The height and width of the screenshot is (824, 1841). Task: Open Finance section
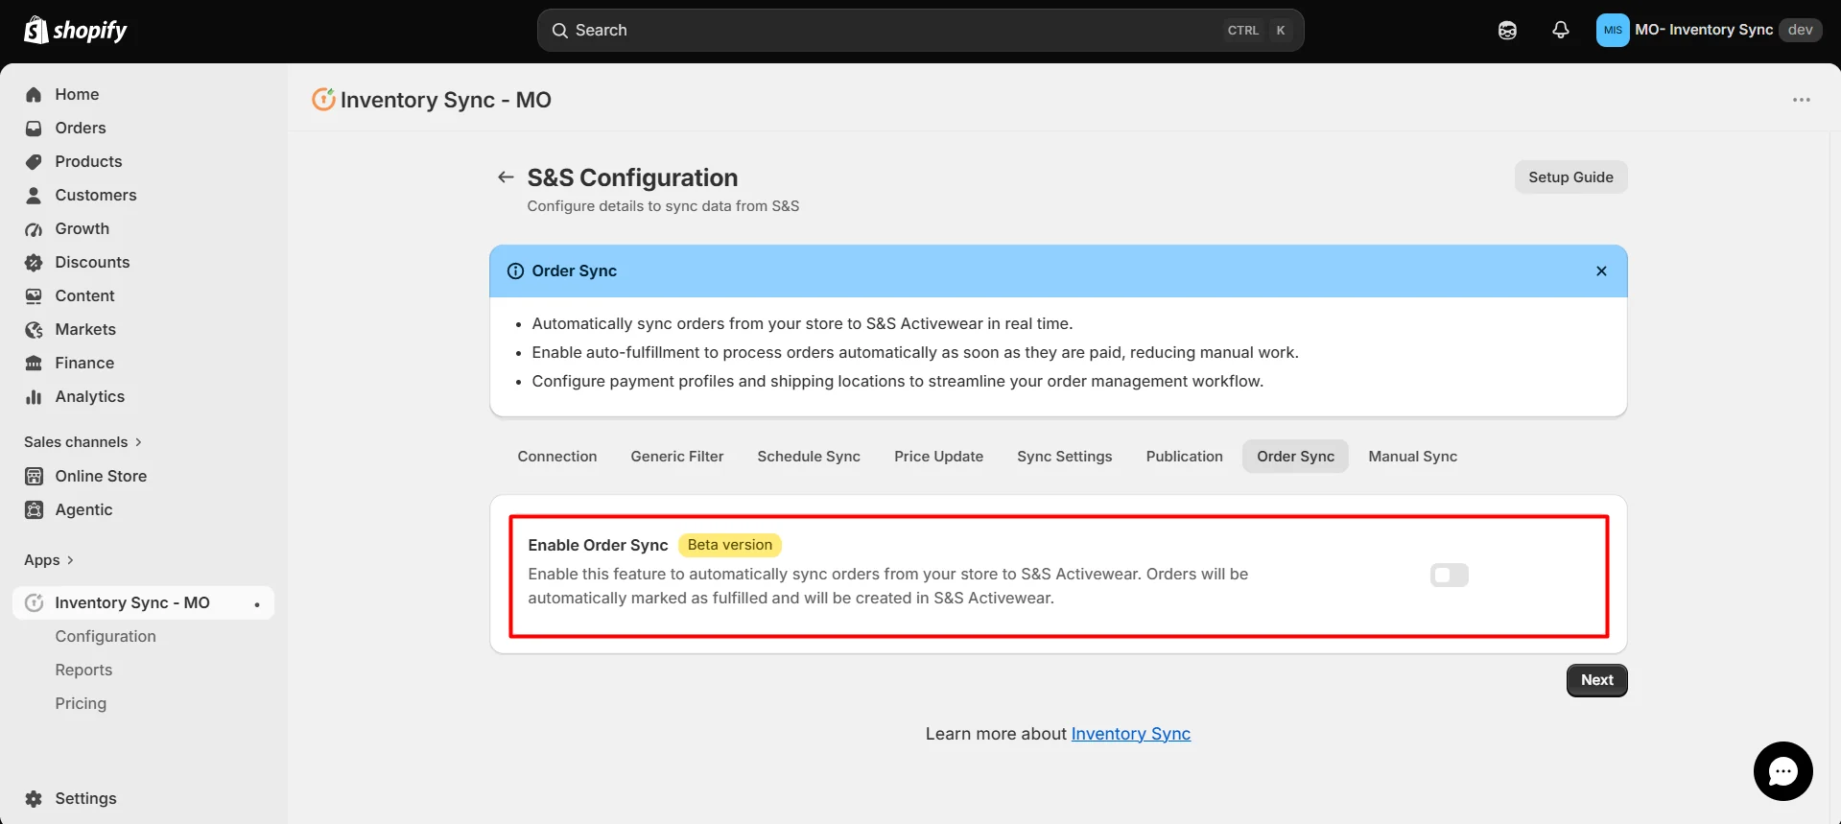84,363
